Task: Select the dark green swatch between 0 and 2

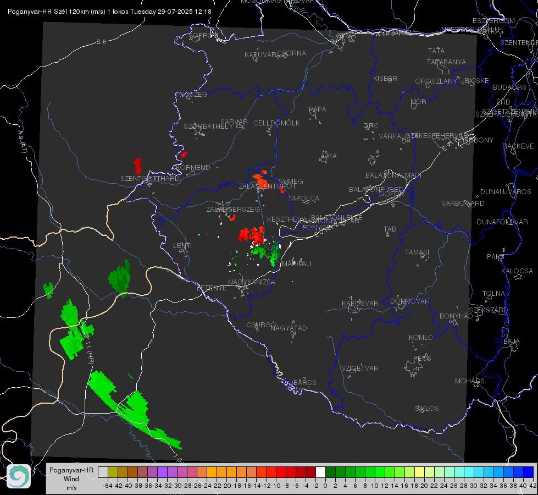Action: click(330, 472)
